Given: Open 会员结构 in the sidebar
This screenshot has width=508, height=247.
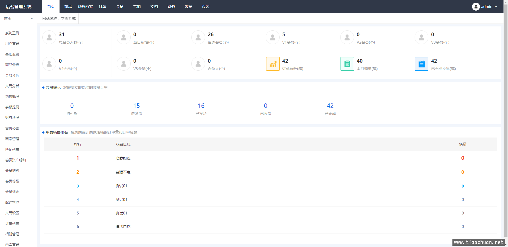Looking at the screenshot, I should tap(12, 171).
